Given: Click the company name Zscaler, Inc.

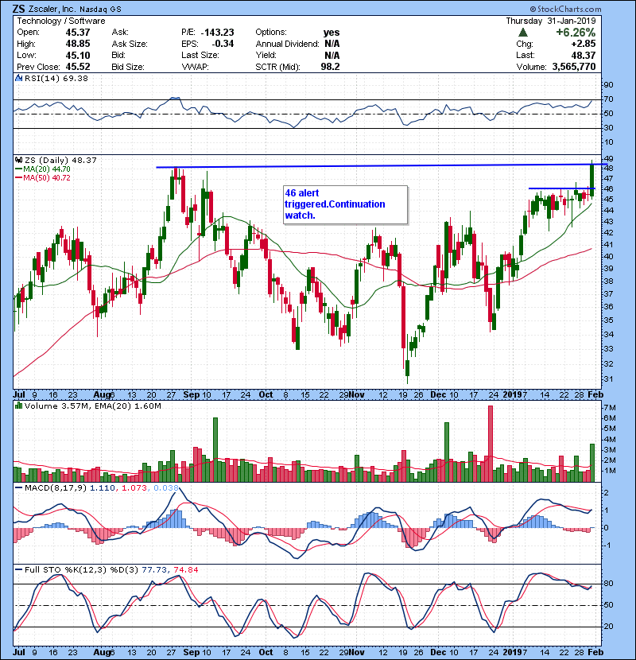Looking at the screenshot, I should [52, 10].
